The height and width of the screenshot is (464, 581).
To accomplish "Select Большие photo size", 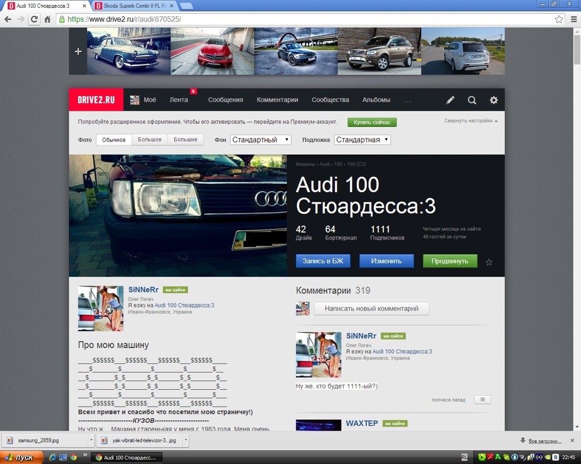I will 185,140.
